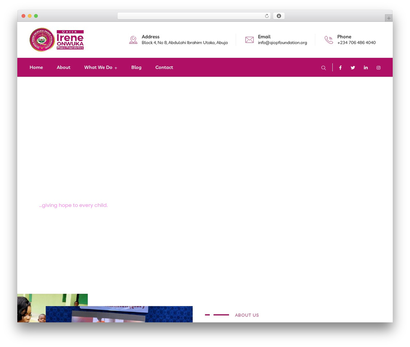This screenshot has width=410, height=347.
Task: Open the Contact menu item
Action: pyautogui.click(x=164, y=67)
